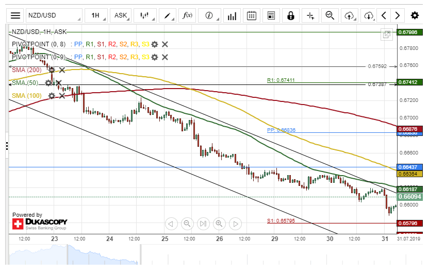The height and width of the screenshot is (275, 428).
Task: Click the zoom in magnifier below chart
Action: click(219, 224)
